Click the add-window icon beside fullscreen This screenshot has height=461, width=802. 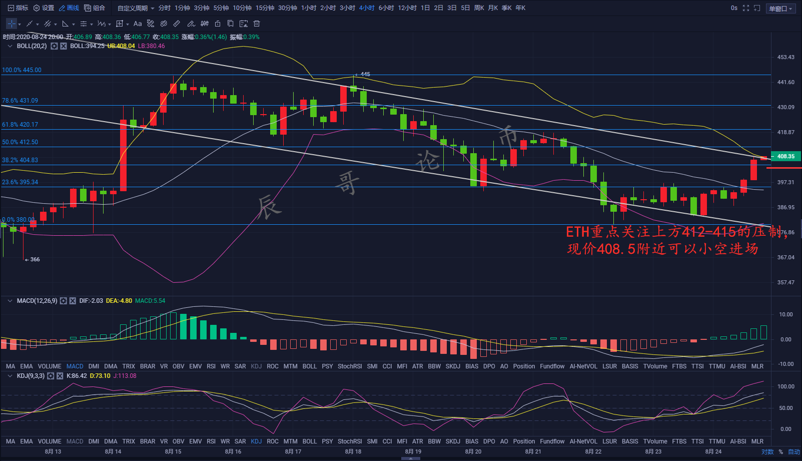757,8
